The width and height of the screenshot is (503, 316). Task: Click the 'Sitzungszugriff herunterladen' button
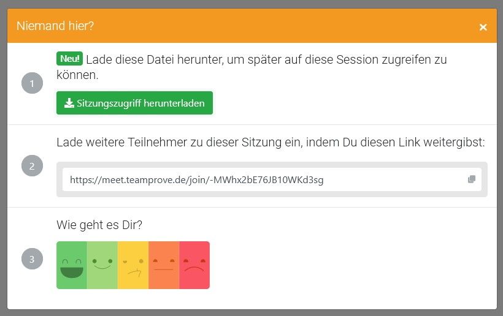click(134, 103)
